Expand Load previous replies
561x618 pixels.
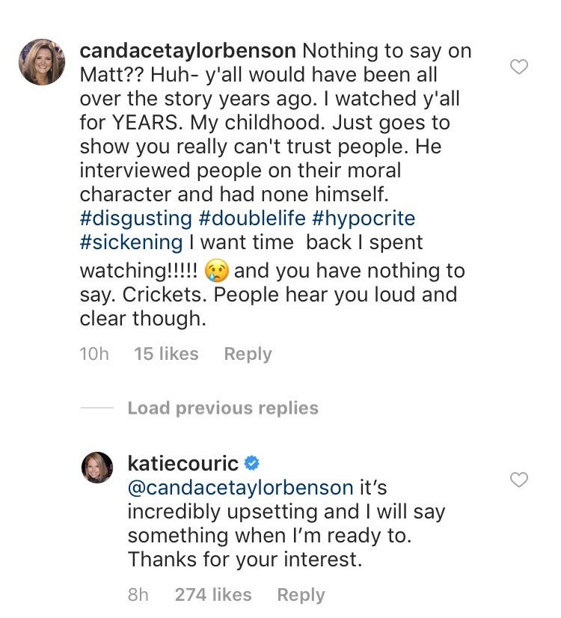222,408
